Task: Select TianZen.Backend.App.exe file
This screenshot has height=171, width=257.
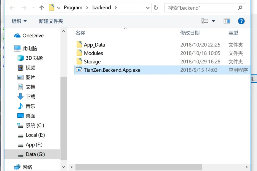Action: 112,70
